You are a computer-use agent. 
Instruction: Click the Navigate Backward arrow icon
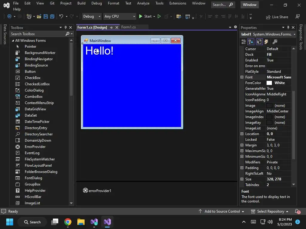9,17
